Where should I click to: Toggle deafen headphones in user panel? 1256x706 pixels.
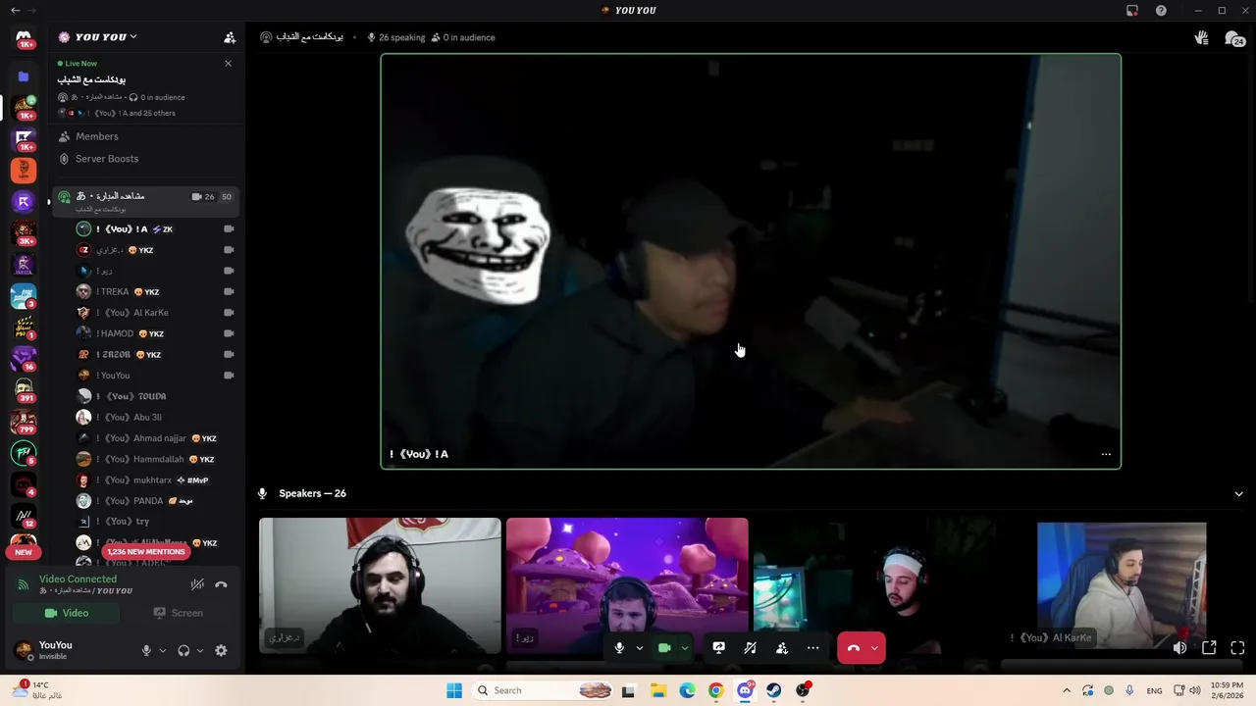[183, 650]
